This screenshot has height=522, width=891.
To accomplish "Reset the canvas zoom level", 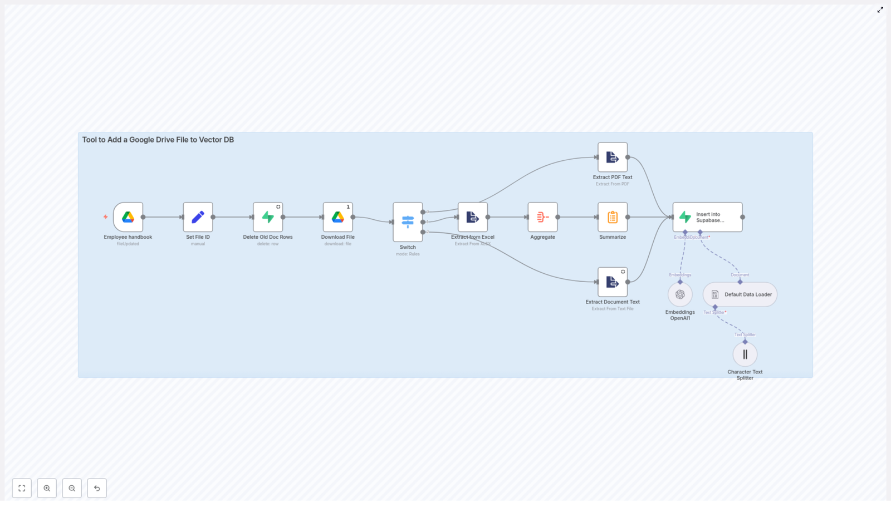I will [97, 488].
